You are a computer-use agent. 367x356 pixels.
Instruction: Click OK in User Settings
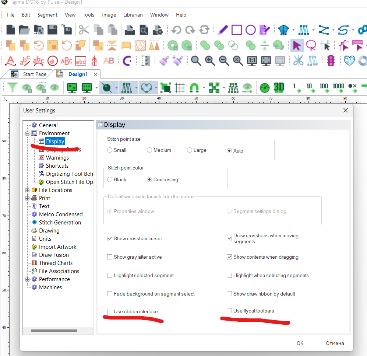click(x=300, y=343)
